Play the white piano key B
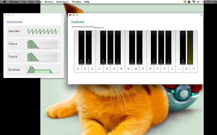 pos(107,69)
